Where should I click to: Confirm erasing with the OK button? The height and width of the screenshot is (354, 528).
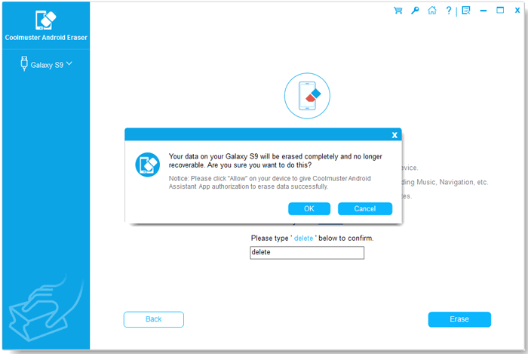tap(309, 208)
